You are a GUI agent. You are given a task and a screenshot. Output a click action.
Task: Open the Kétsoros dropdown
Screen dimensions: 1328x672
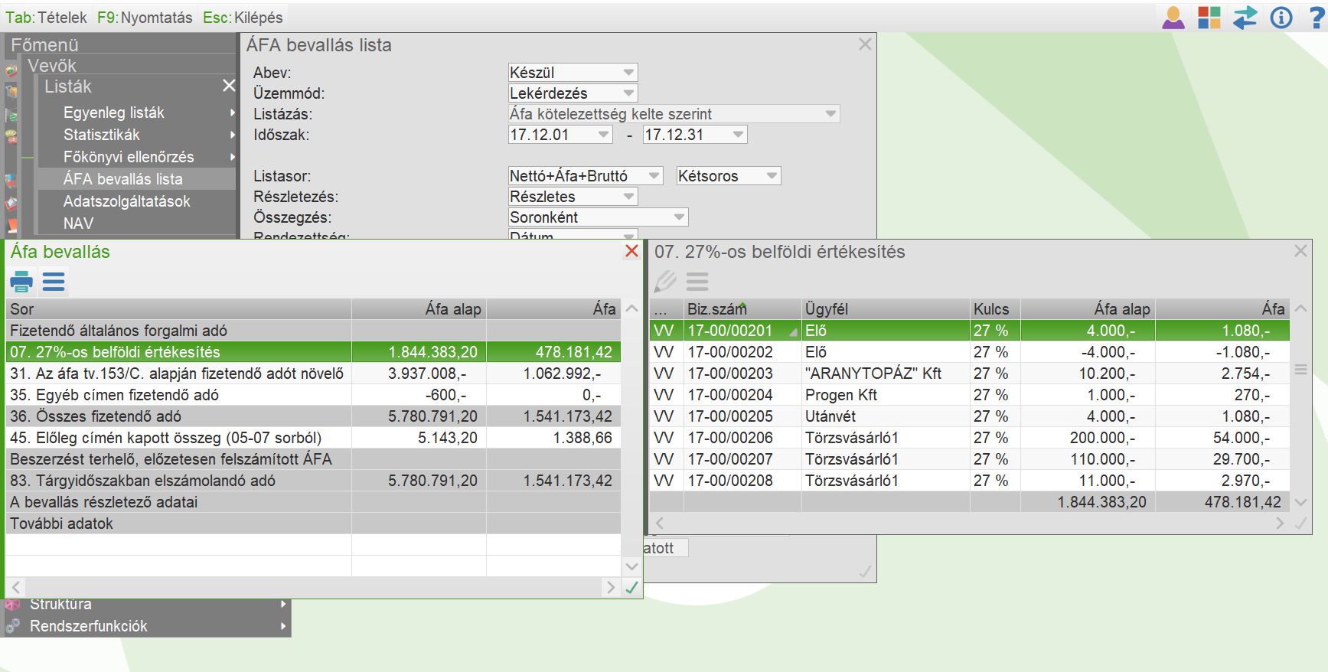pos(728,176)
